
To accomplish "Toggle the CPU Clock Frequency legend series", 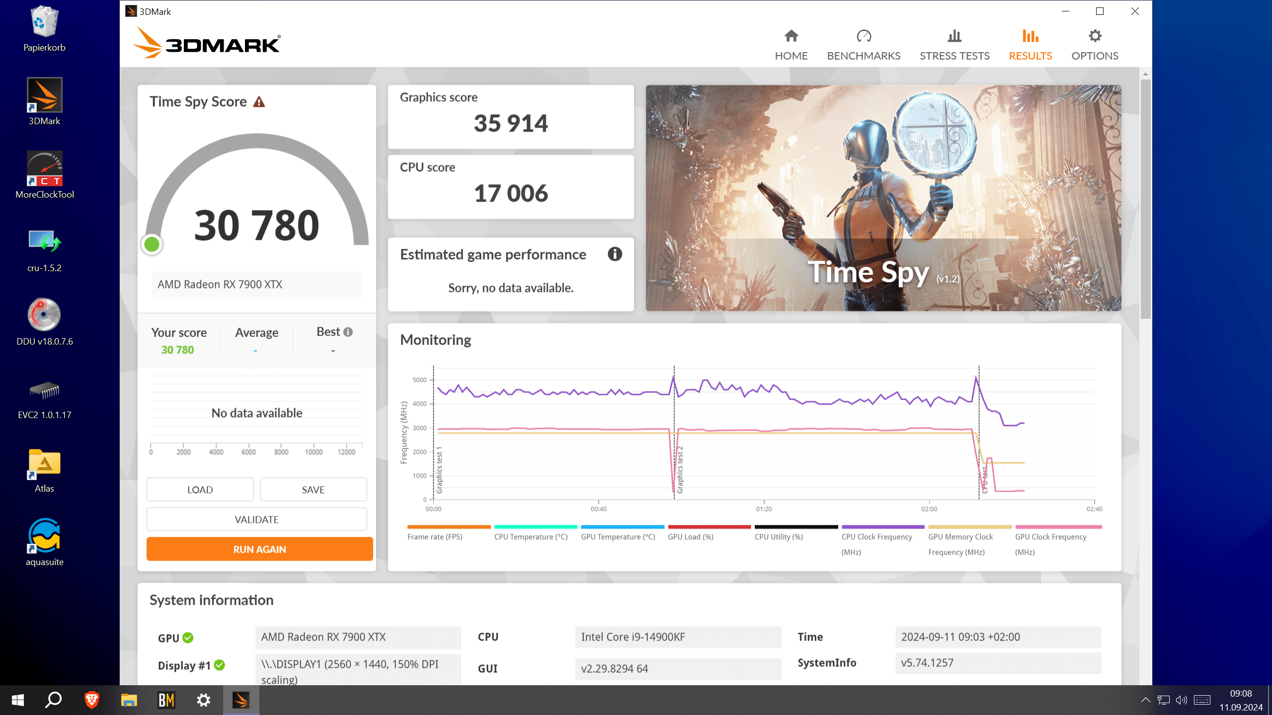I will click(876, 537).
